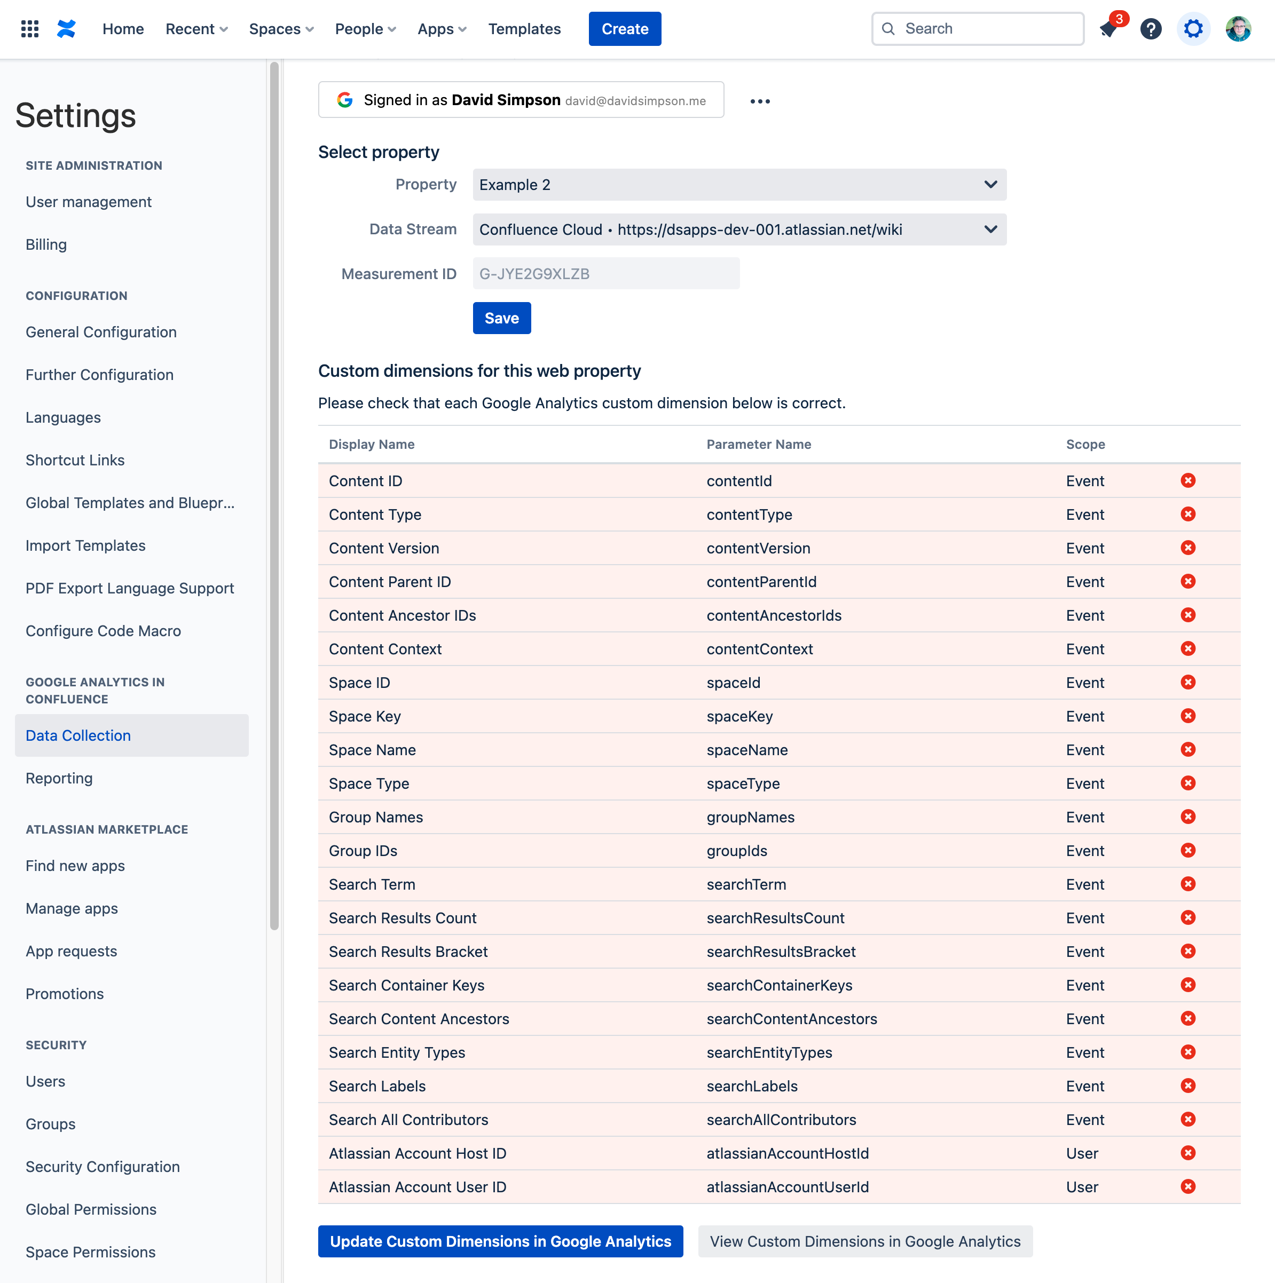Click the red X for Content Version
Screen dimensions: 1275x1283
[1188, 548]
